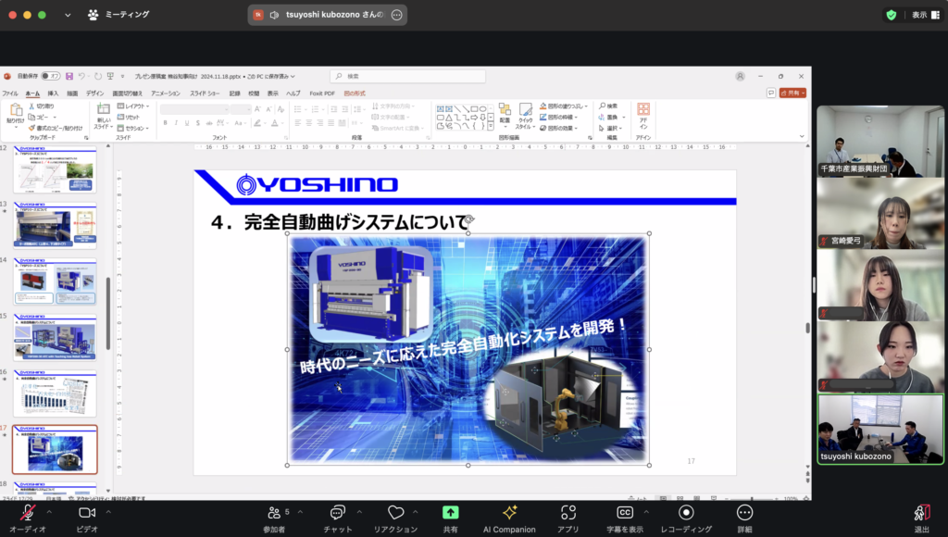Switch to the デザイン design tab

pos(95,94)
